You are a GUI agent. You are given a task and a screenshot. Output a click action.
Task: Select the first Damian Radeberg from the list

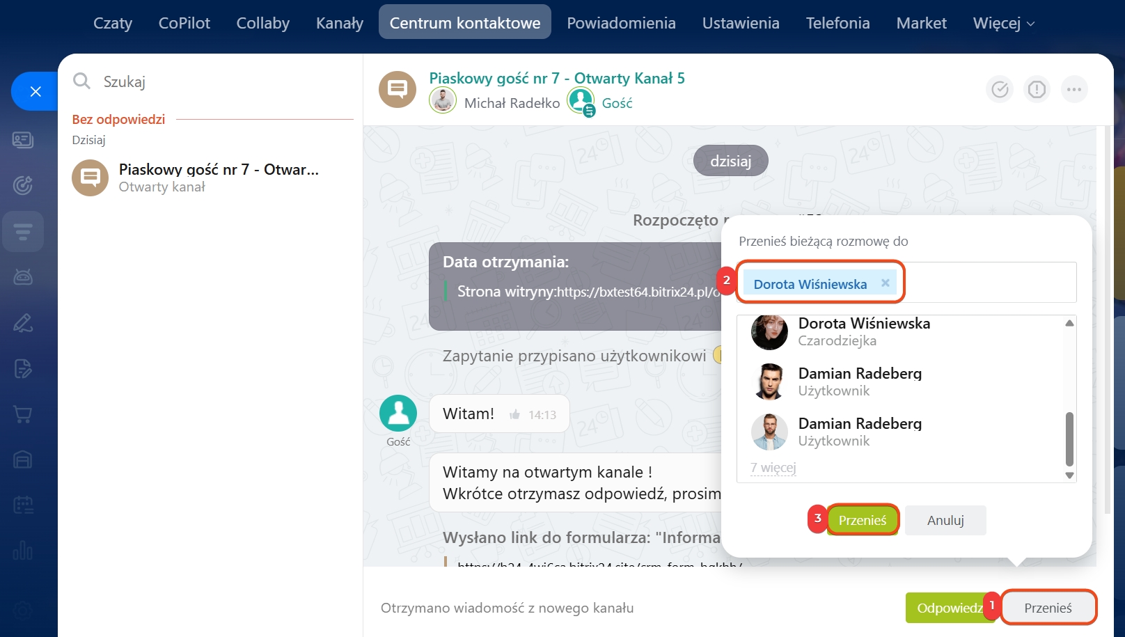(x=859, y=382)
